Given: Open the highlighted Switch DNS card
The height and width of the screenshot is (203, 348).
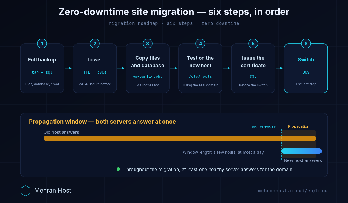Looking at the screenshot, I should pyautogui.click(x=306, y=68).
